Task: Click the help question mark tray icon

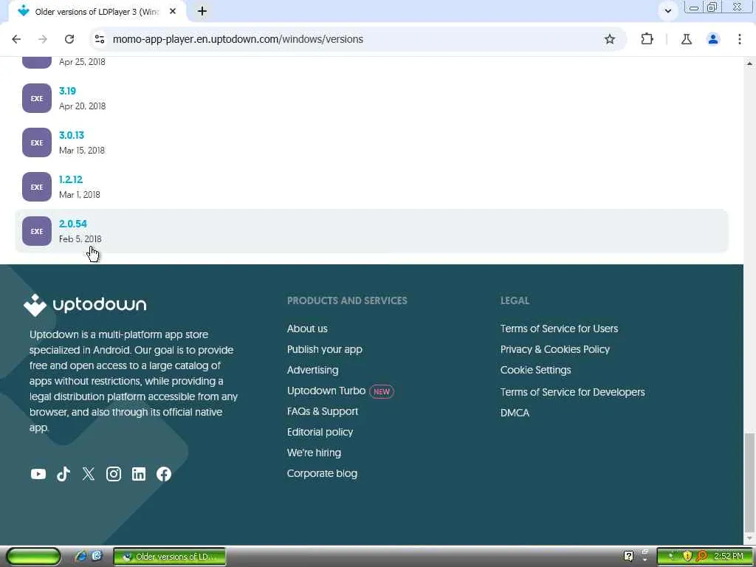Action: click(628, 556)
